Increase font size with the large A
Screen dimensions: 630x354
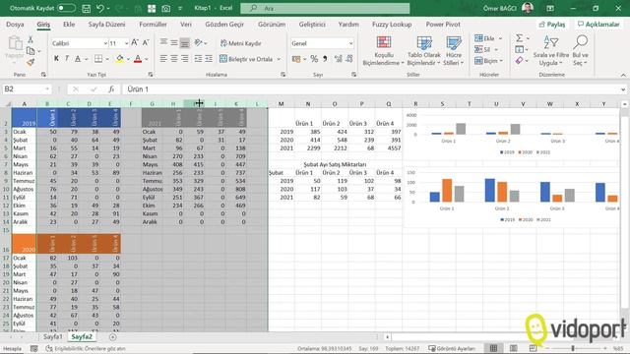135,42
